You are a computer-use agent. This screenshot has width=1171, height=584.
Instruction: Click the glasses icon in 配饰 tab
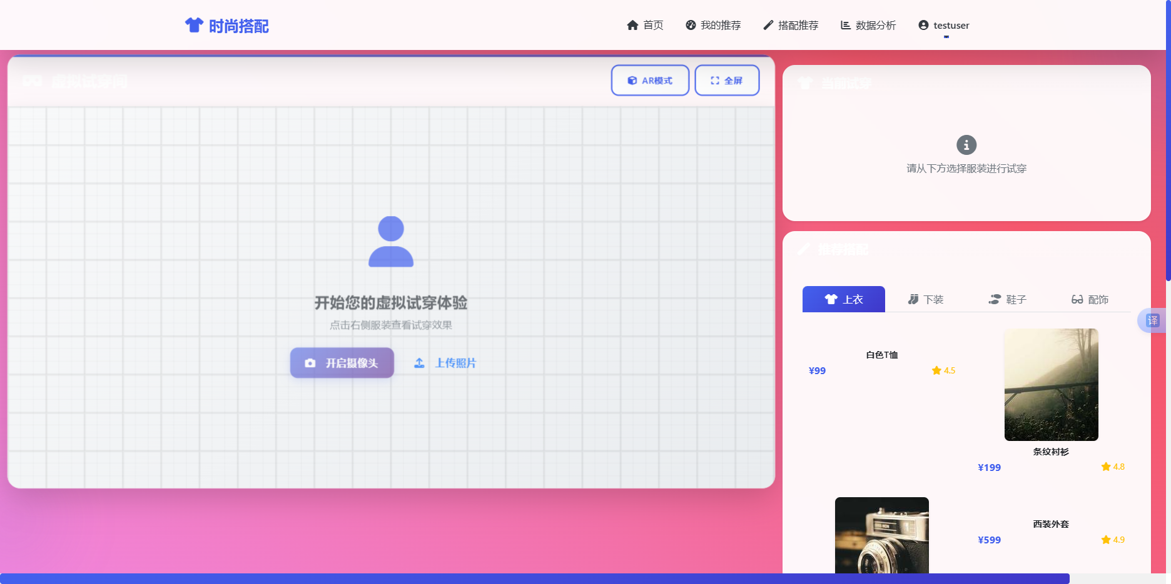pyautogui.click(x=1077, y=299)
